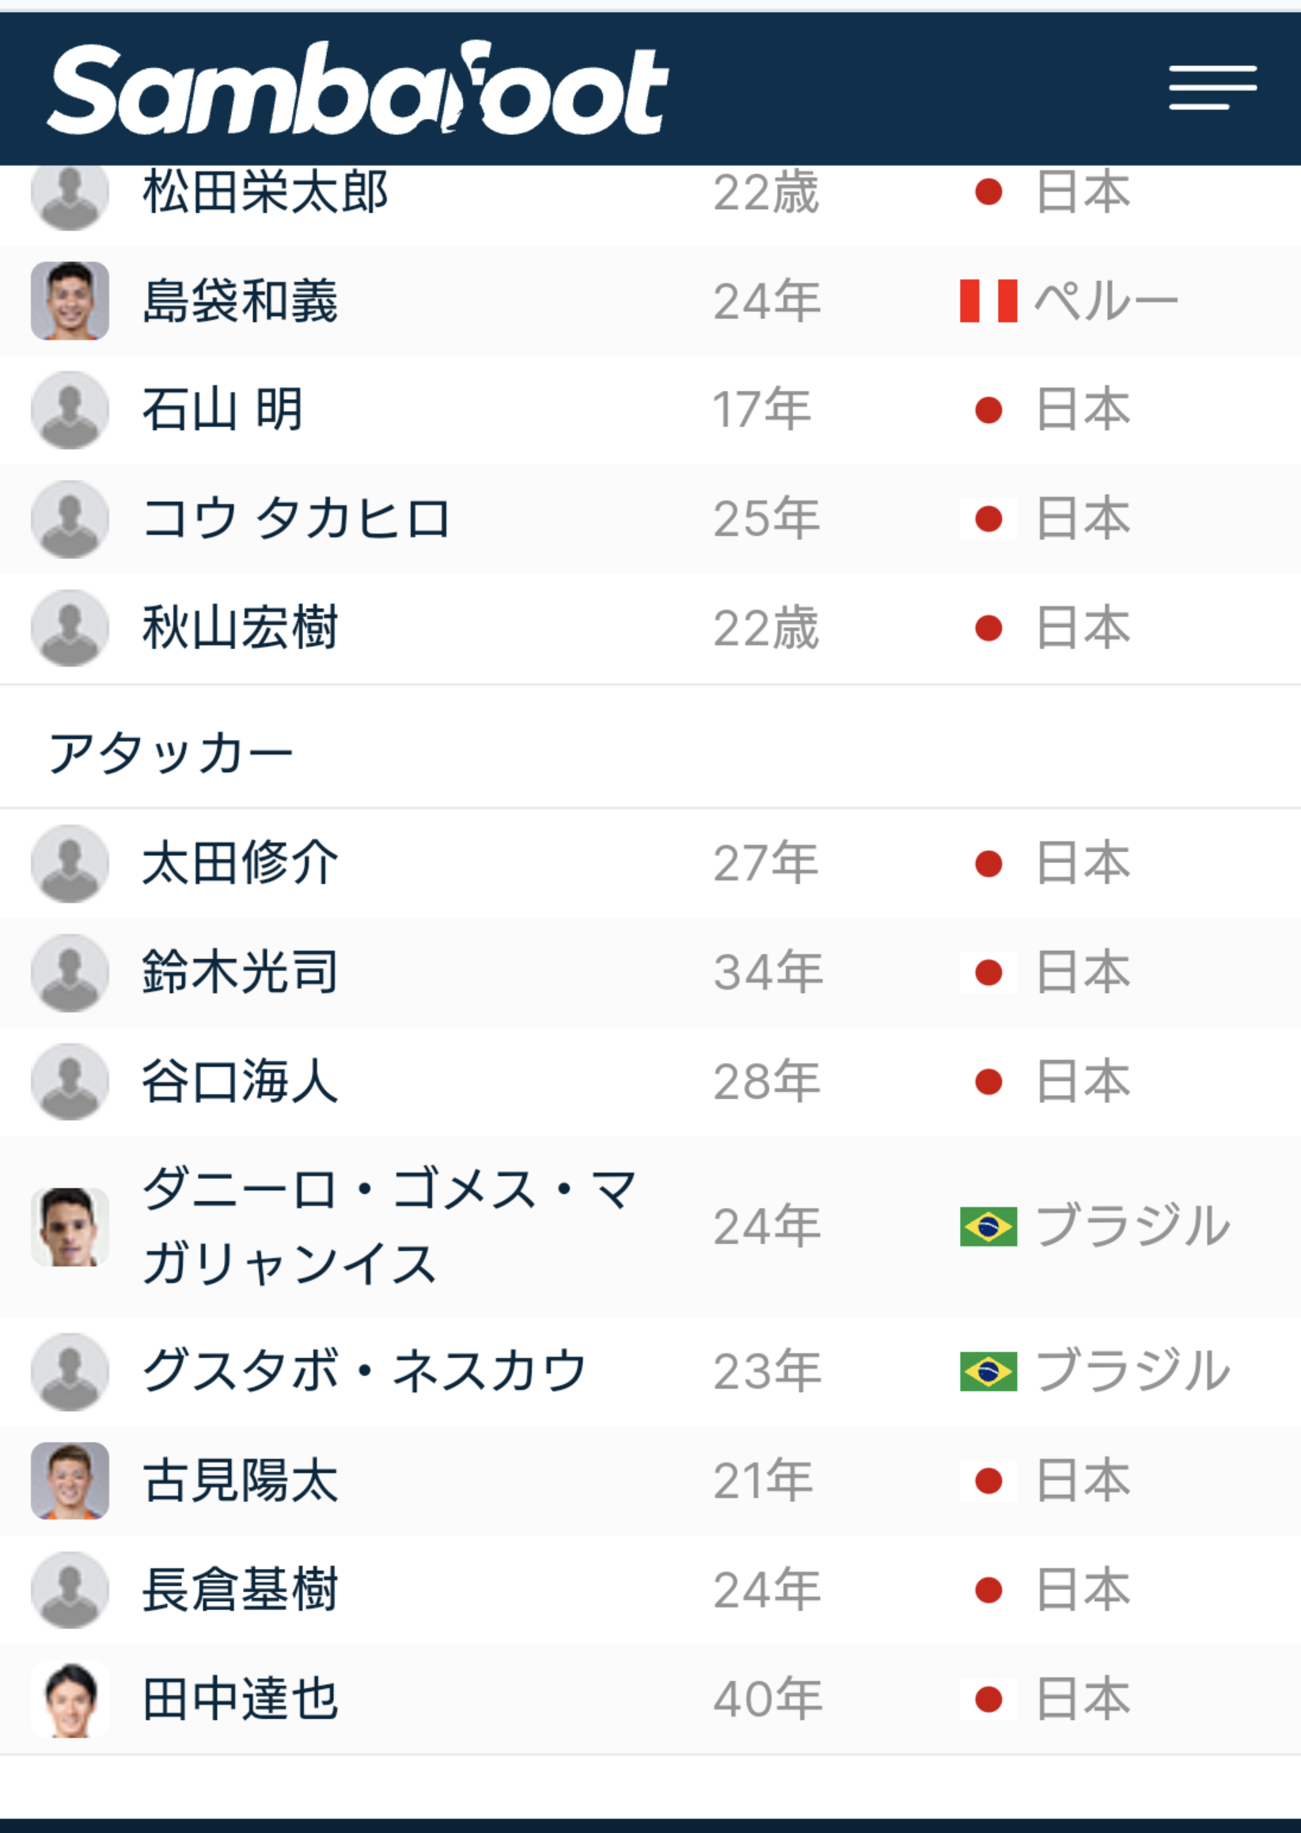Viewport: 1301px width, 1833px height.
Task: Click placeholder avatar next to 太田修介
Action: (70, 863)
